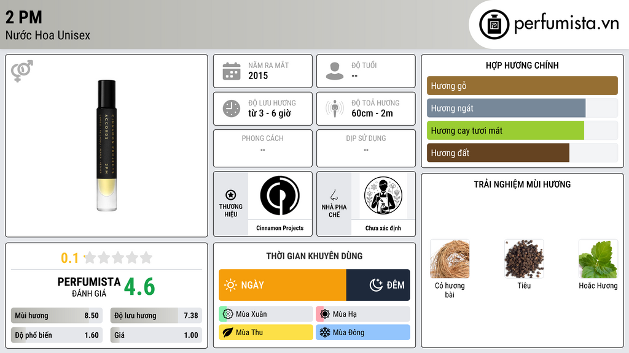Click the Mùi hương score 8.50 bar
The image size is (629, 353).
point(57,316)
